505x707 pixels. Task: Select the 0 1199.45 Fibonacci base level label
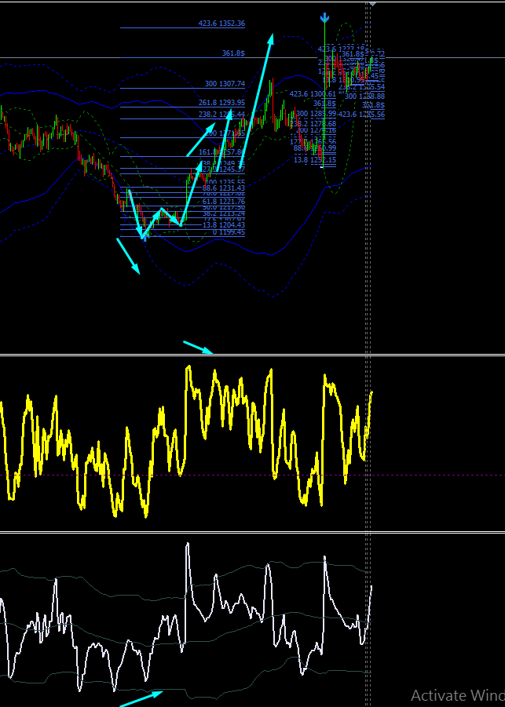coord(229,233)
